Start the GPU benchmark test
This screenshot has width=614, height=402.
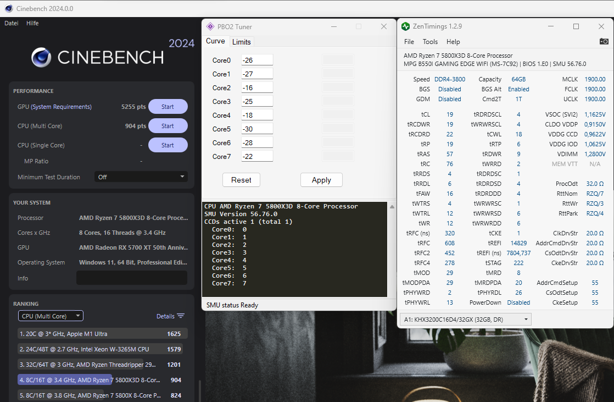pos(168,107)
